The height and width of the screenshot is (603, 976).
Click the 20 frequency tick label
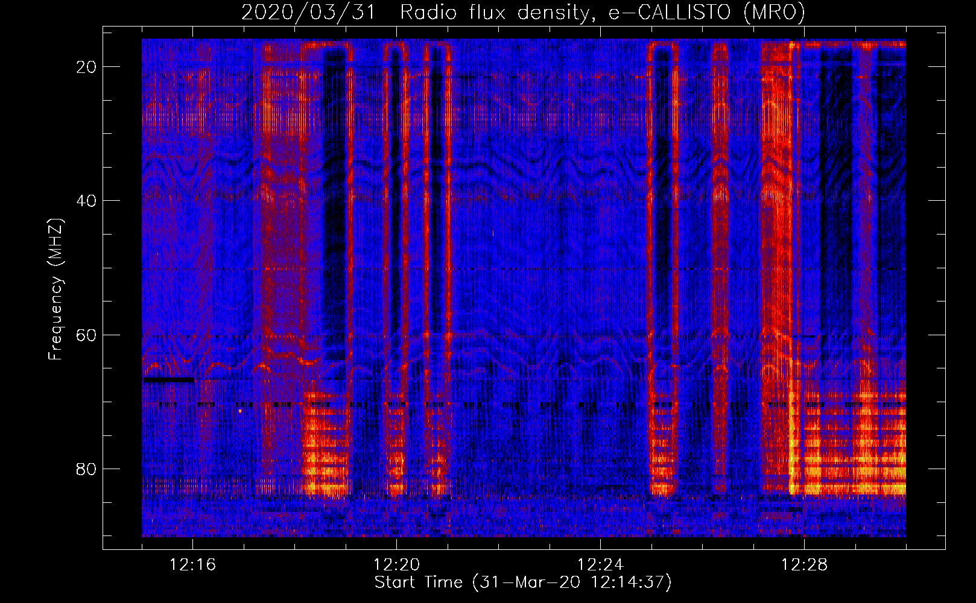click(86, 67)
